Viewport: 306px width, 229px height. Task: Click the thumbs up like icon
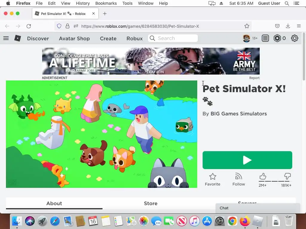[x=263, y=177]
